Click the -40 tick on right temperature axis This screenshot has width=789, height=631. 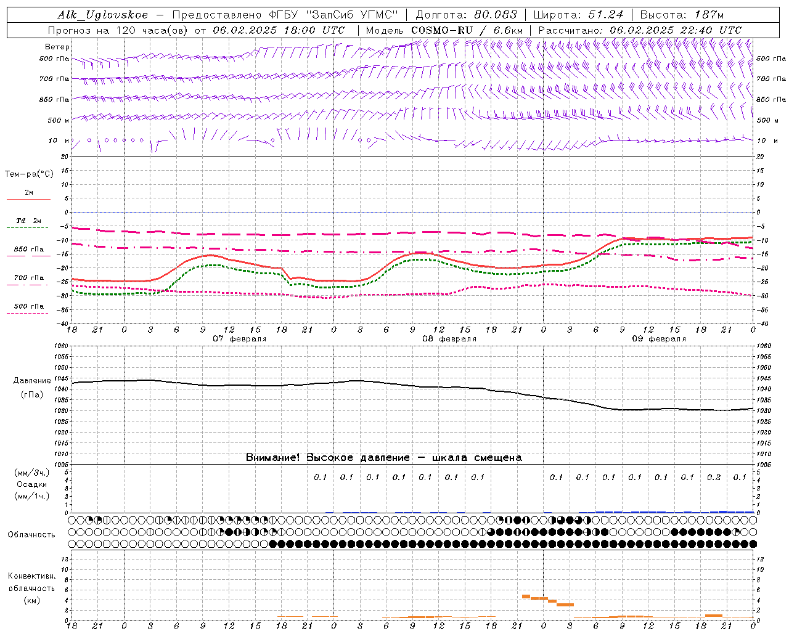[x=762, y=324]
